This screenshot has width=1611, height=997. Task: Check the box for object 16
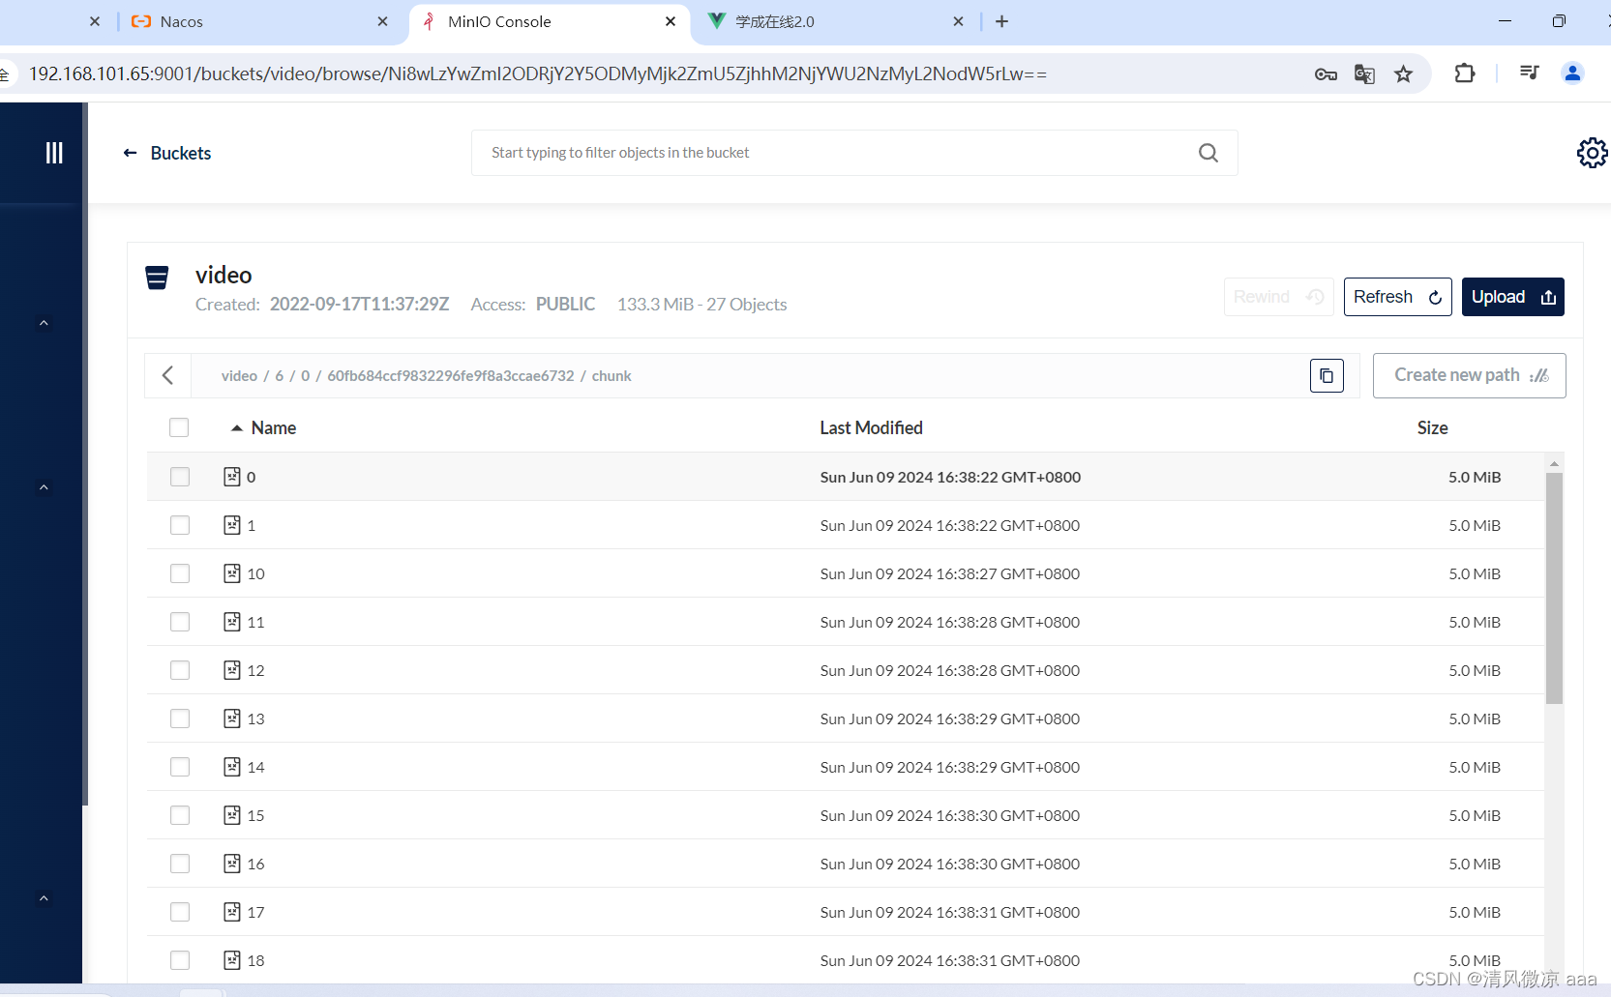(180, 864)
